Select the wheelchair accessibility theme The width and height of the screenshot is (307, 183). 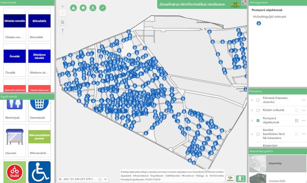click(x=39, y=171)
